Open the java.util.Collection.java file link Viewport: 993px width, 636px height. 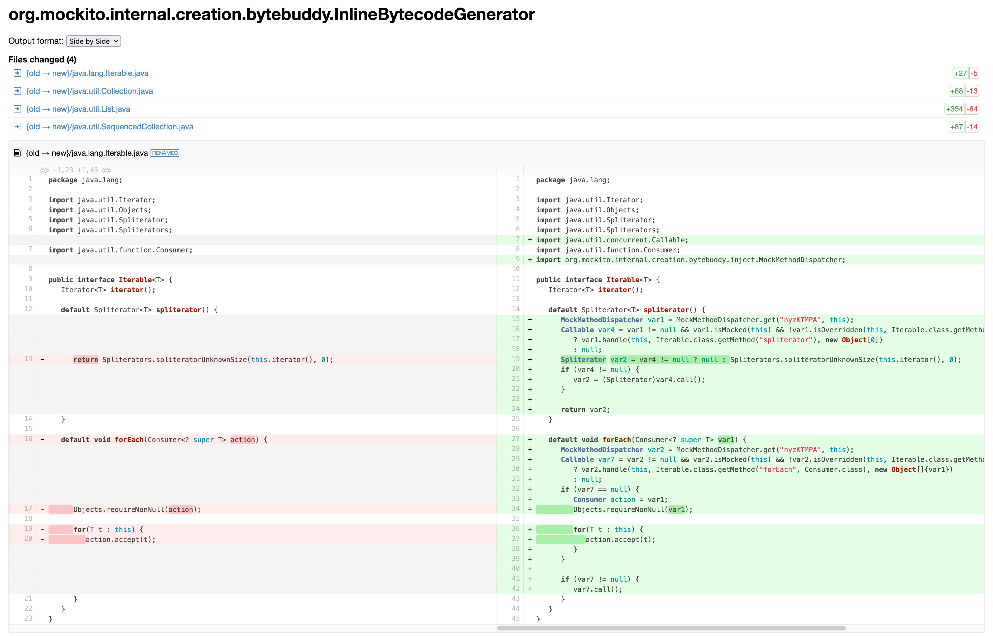click(x=89, y=91)
